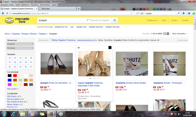Open the Histórico menu
The height and width of the screenshot is (117, 196).
25,5
